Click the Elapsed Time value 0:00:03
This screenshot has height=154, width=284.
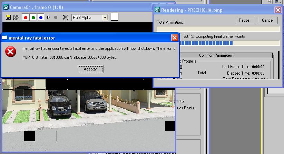(x=258, y=73)
